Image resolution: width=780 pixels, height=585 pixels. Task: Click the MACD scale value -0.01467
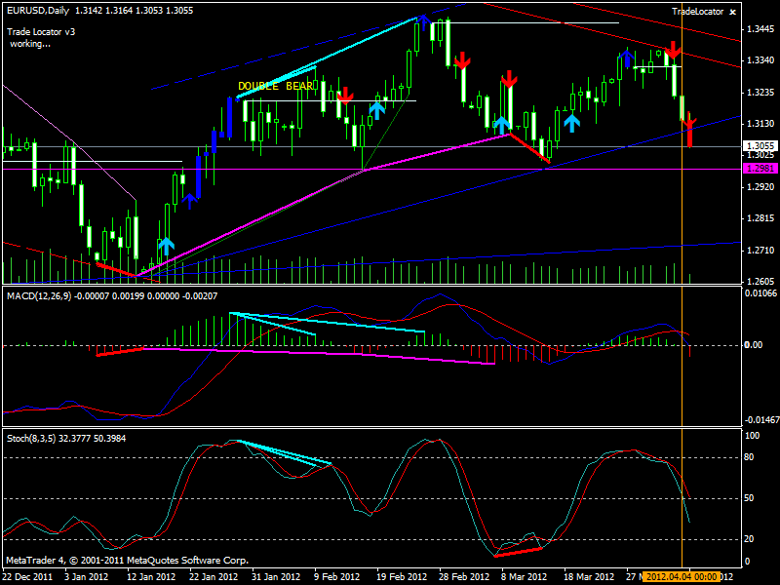761,420
